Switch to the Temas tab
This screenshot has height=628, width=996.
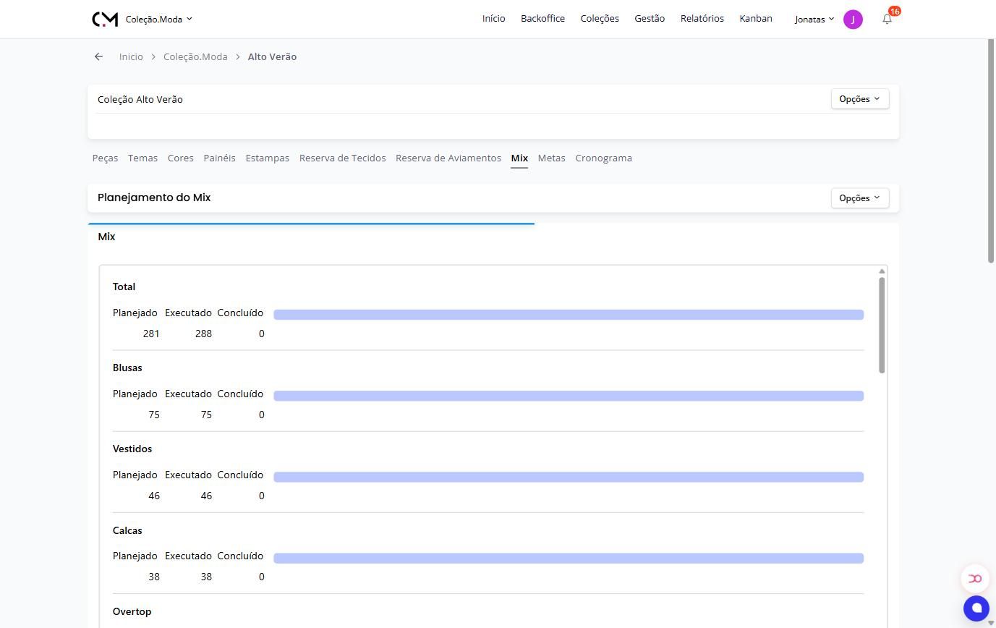pos(142,158)
